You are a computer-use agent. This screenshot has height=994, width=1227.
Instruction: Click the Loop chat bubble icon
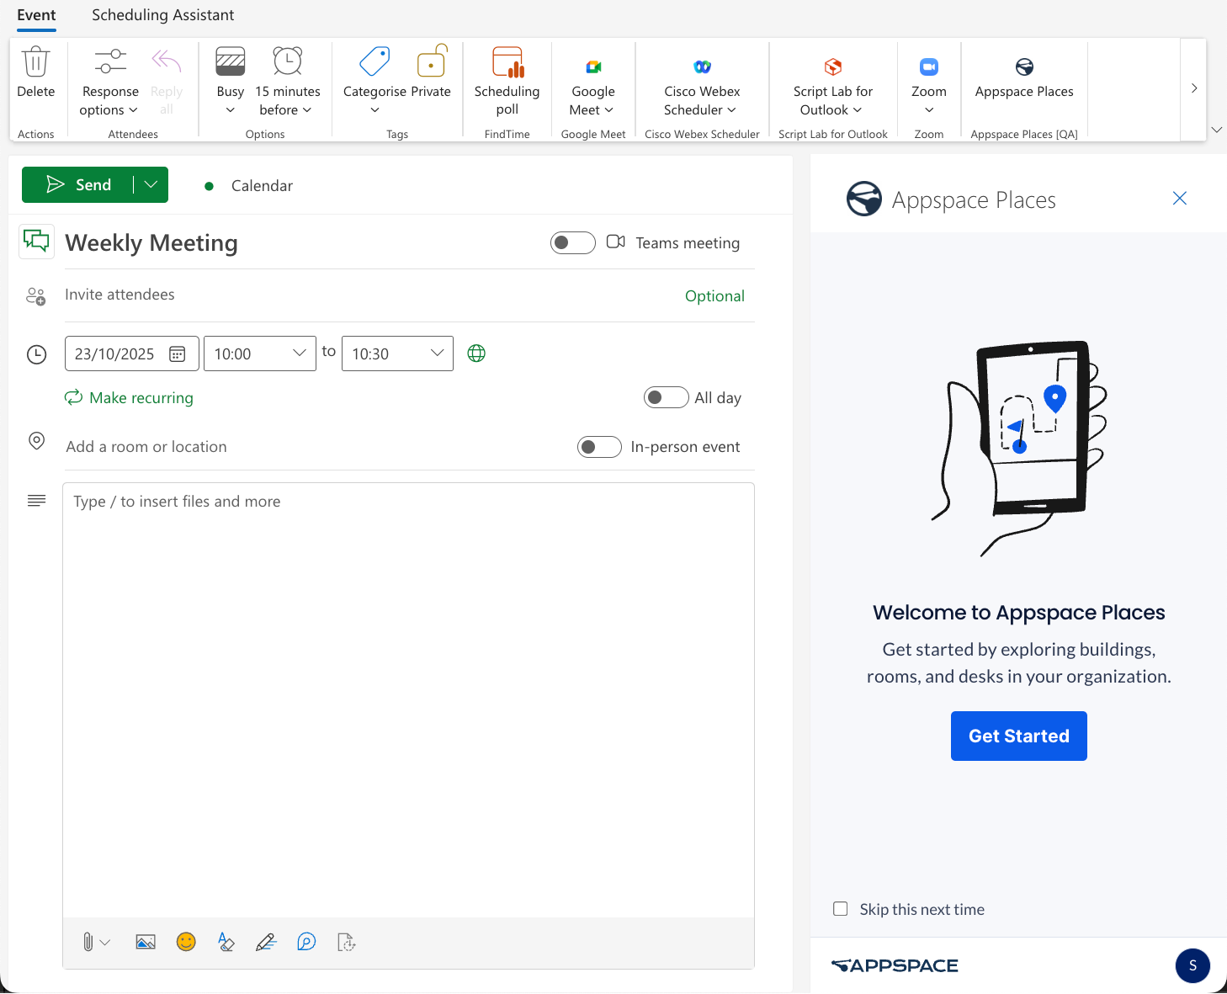coord(306,942)
